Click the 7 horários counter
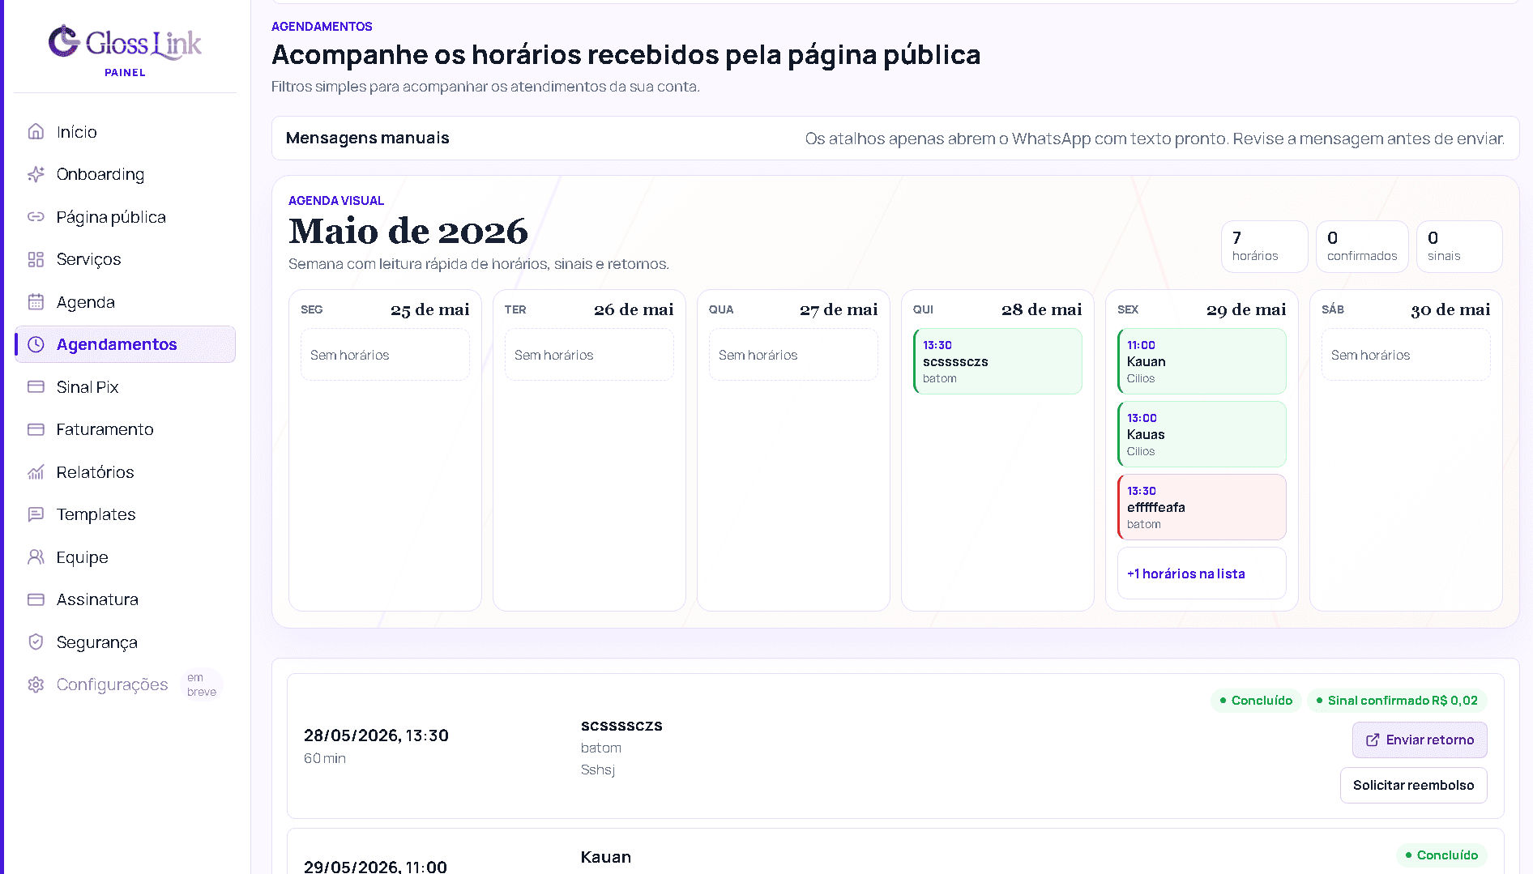The width and height of the screenshot is (1533, 874). 1264,246
